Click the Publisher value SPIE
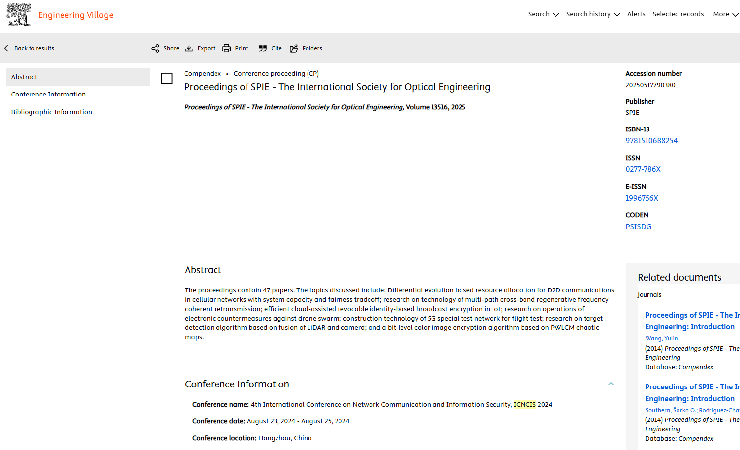 click(632, 113)
